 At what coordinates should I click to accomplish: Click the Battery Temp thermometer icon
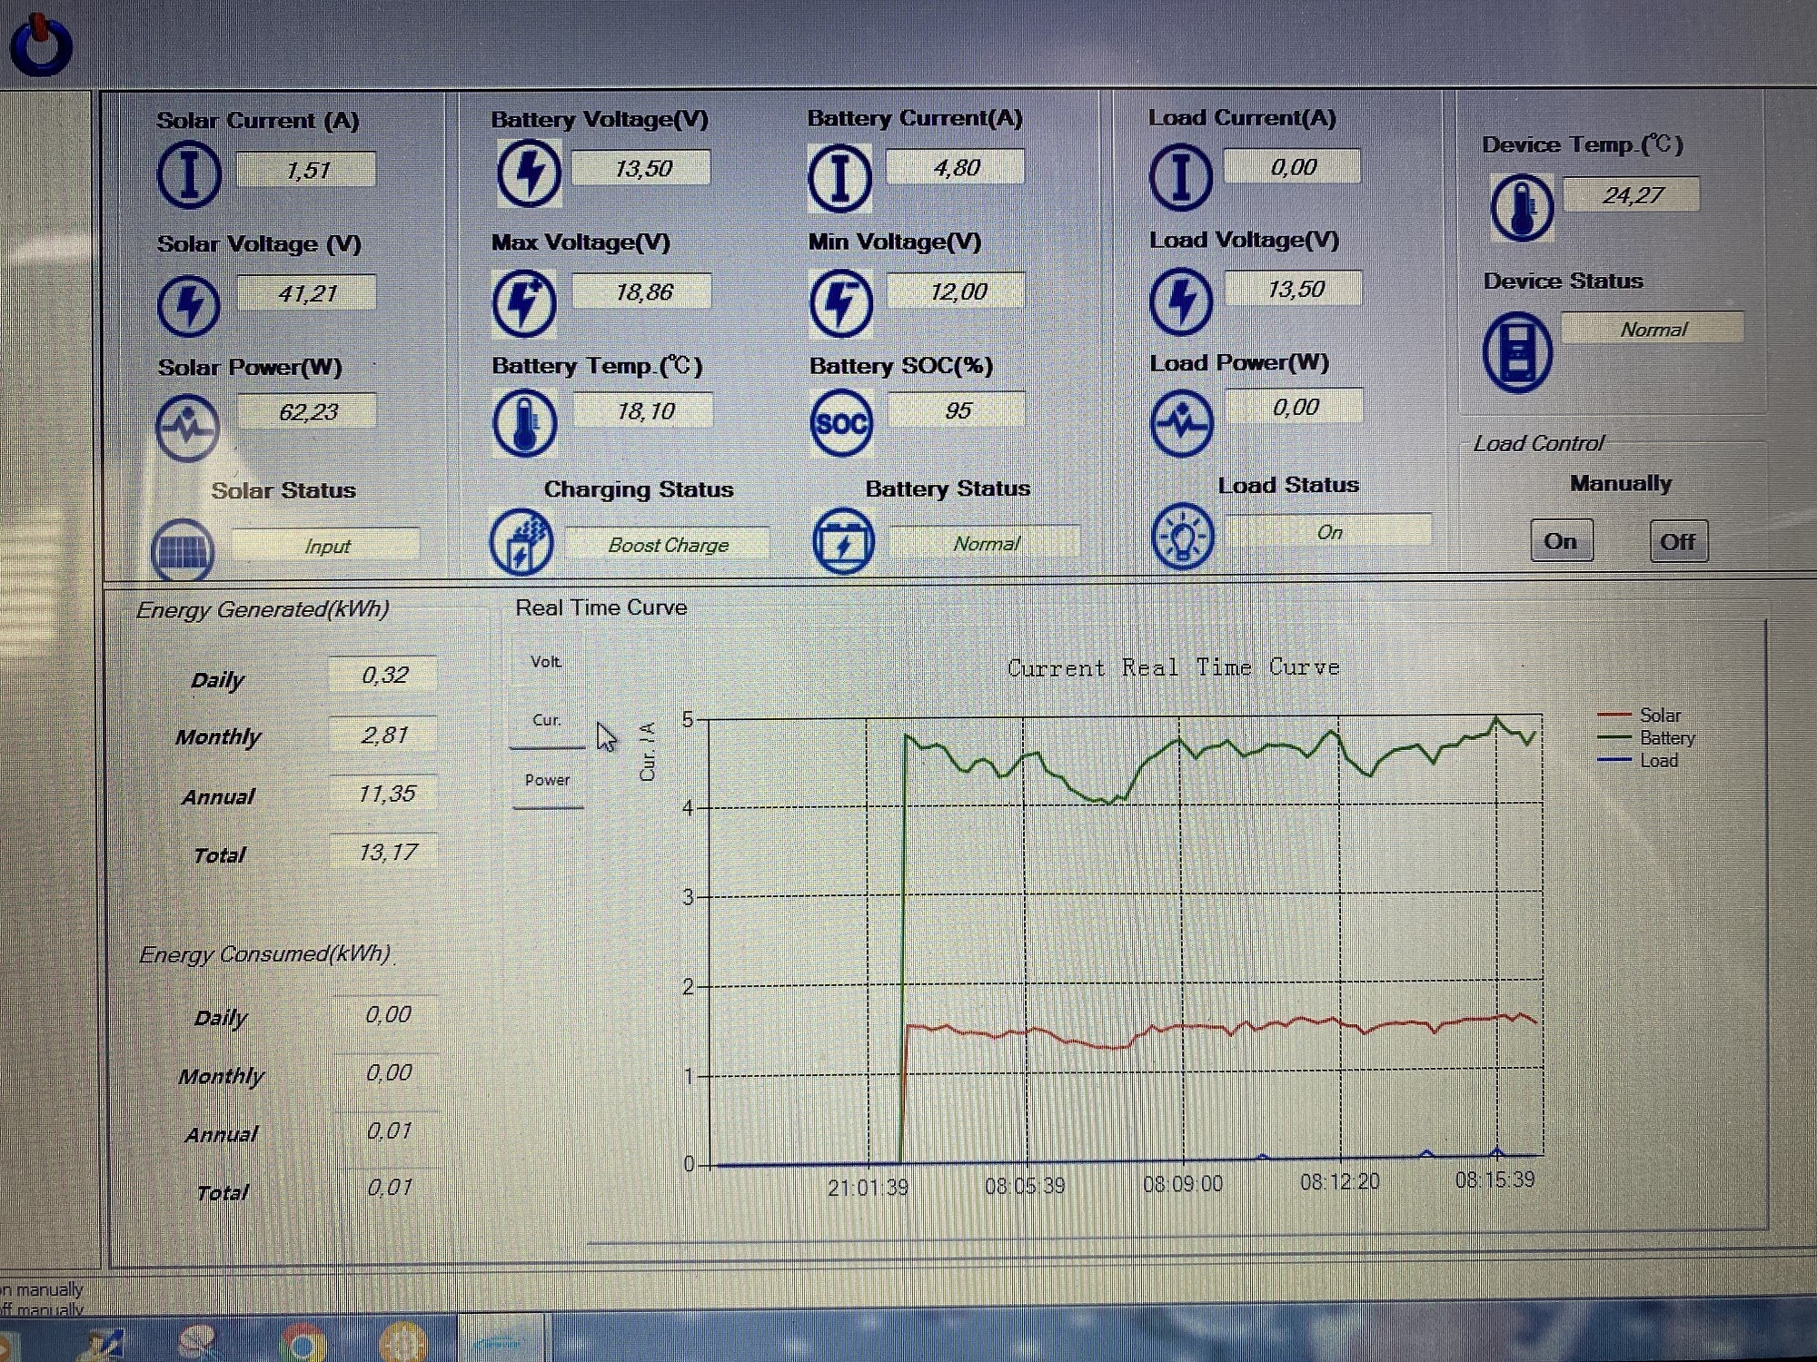tap(524, 423)
